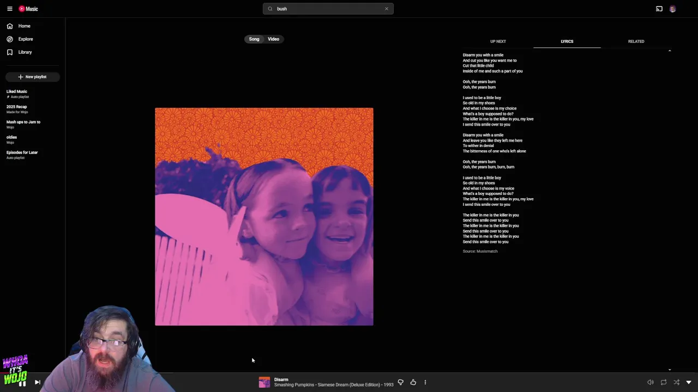This screenshot has width=698, height=392.
Task: Click the Siamese Dream album artwork
Action: point(264,217)
